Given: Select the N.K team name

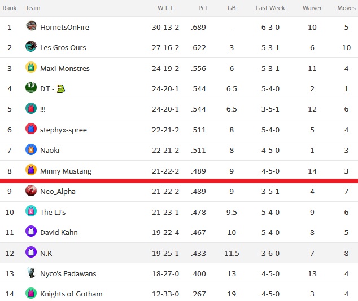Looking at the screenshot, I should pyautogui.click(x=46, y=254).
